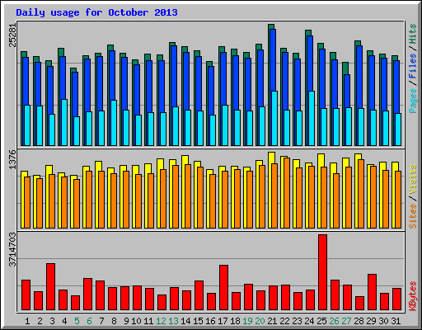Click the Visits legend label

[412, 180]
